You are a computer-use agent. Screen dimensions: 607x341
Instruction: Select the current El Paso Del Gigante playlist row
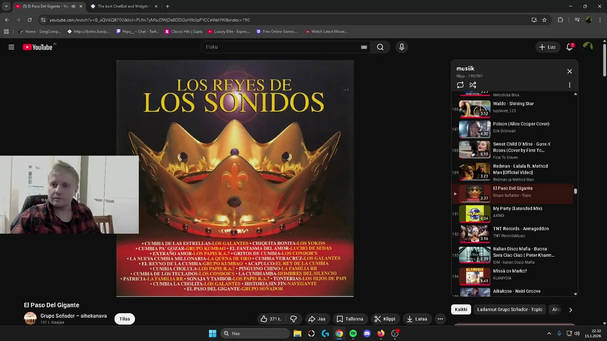click(x=513, y=194)
